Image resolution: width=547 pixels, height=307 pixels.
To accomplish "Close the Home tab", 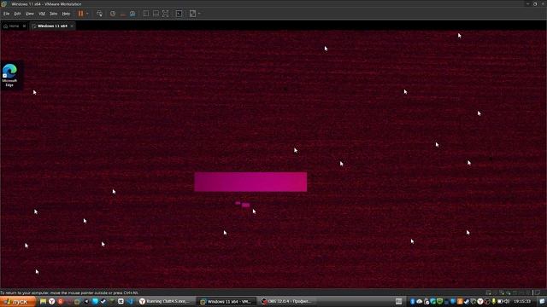I will (x=24, y=26).
